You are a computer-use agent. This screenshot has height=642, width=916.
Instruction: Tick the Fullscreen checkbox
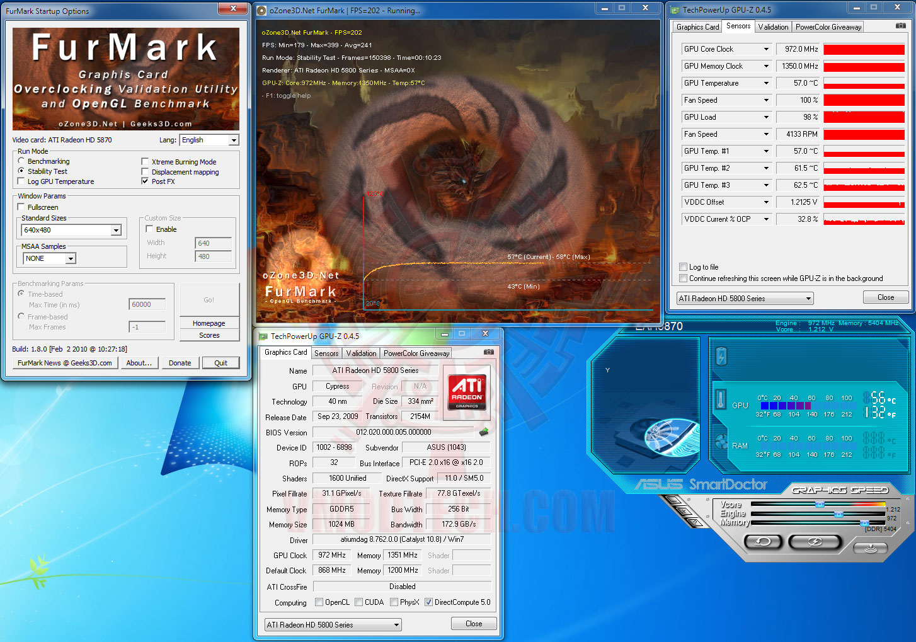pyautogui.click(x=21, y=207)
